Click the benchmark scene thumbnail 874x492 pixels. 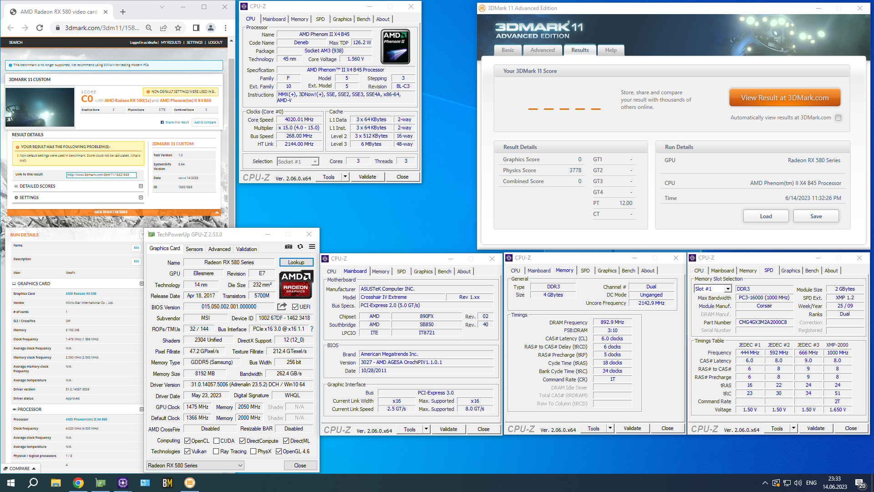pos(40,108)
